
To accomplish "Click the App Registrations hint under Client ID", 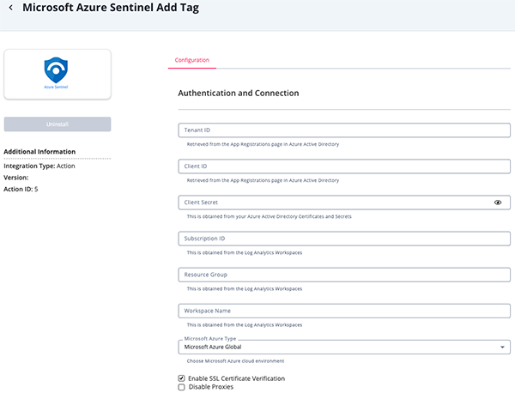I will point(263,180).
